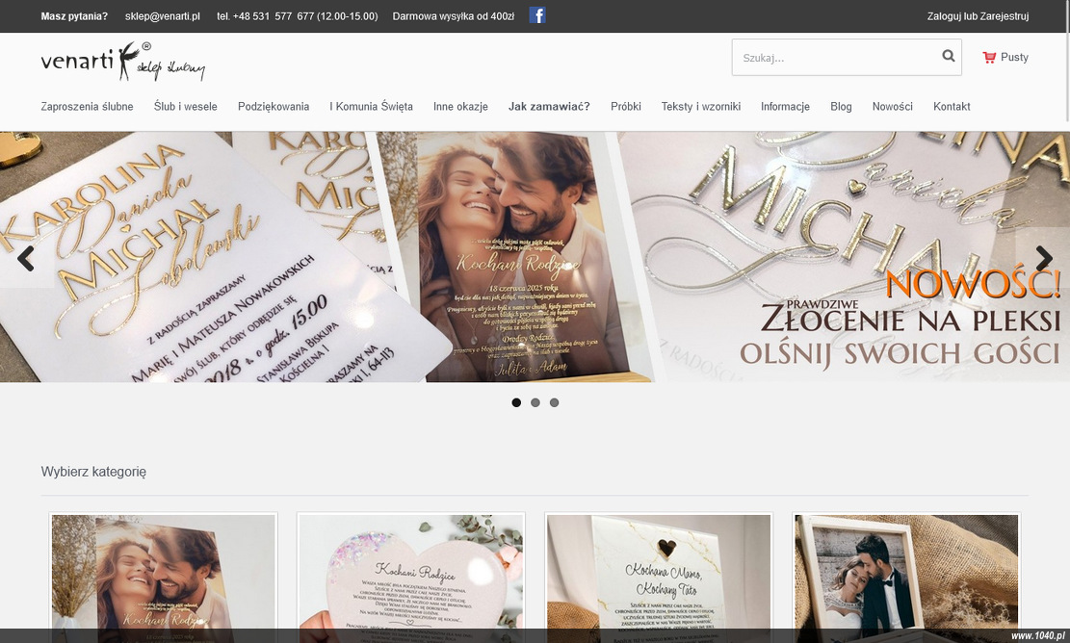The height and width of the screenshot is (643, 1070).
Task: Open Nowości menu item
Action: pyautogui.click(x=893, y=107)
